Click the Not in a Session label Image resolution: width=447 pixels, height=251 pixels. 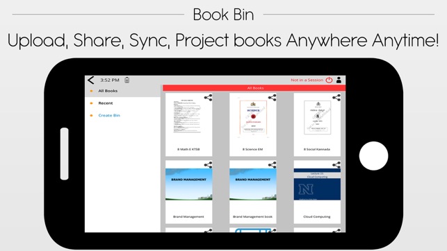click(x=307, y=80)
